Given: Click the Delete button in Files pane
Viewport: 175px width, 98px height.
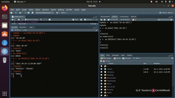Looking at the screenshot, I should click(117, 58).
